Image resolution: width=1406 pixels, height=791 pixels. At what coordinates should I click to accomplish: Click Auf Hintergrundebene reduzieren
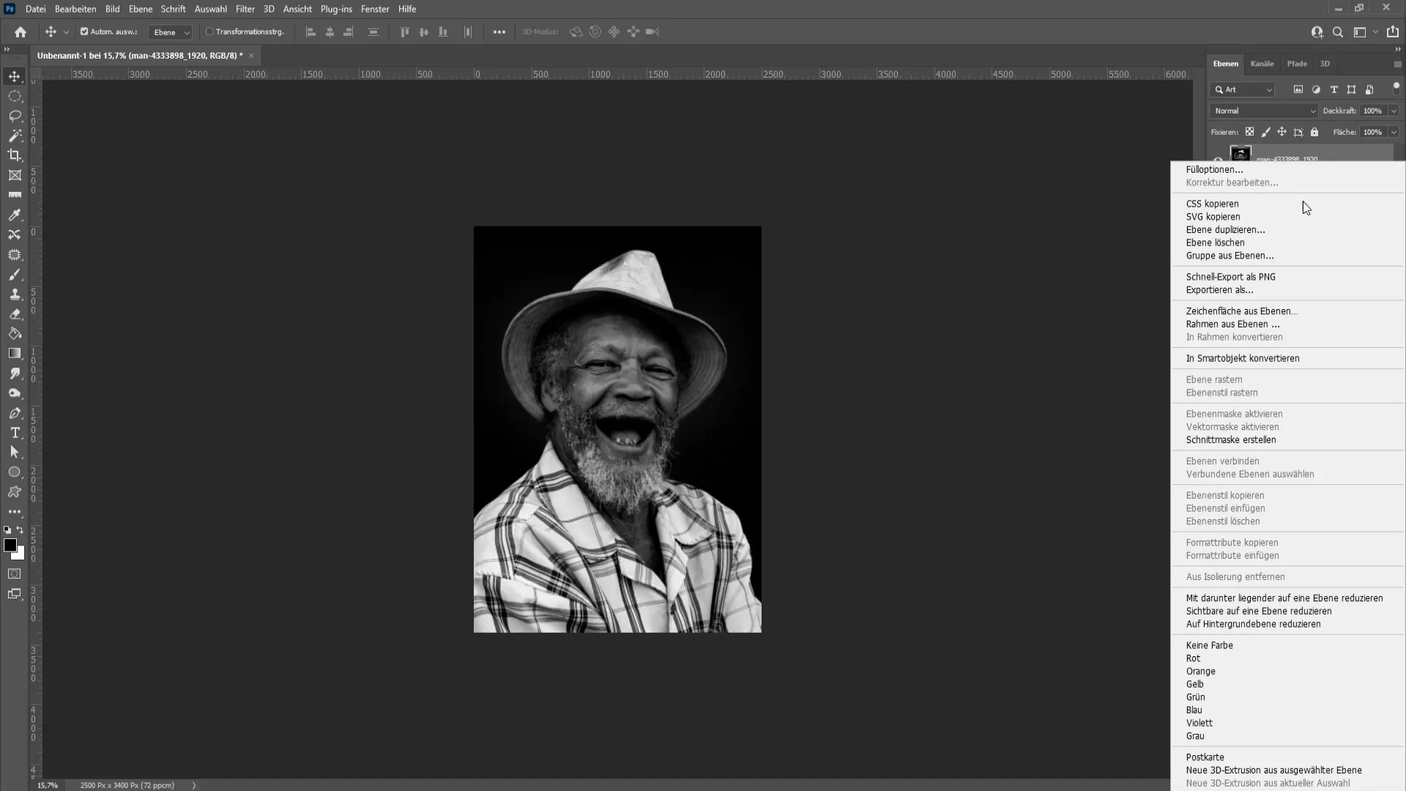click(x=1253, y=624)
